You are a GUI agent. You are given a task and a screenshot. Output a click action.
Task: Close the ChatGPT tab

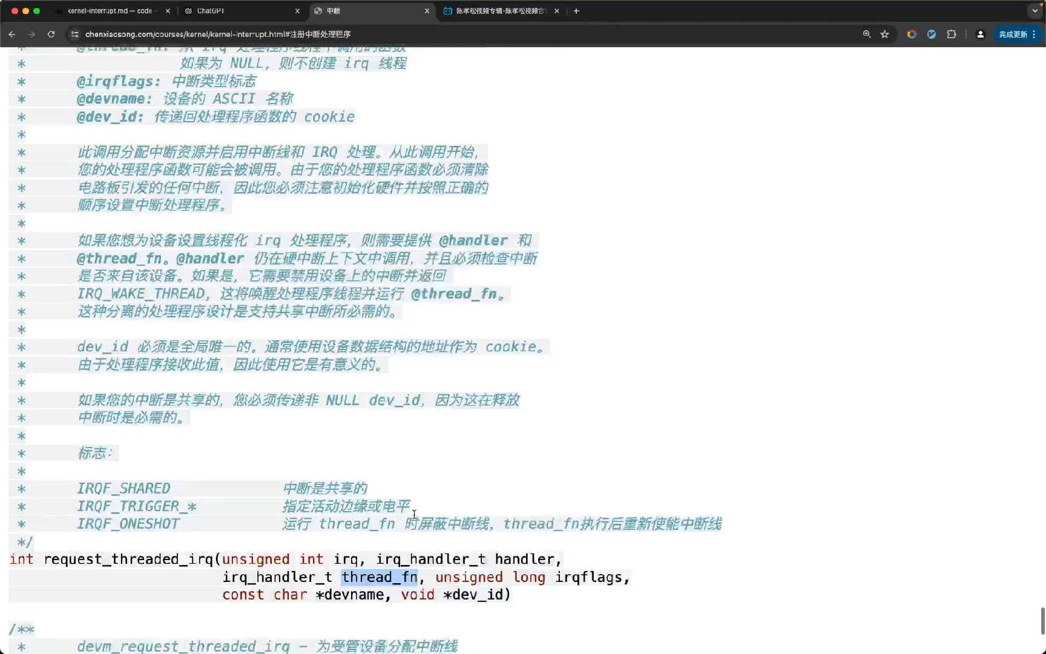(297, 11)
